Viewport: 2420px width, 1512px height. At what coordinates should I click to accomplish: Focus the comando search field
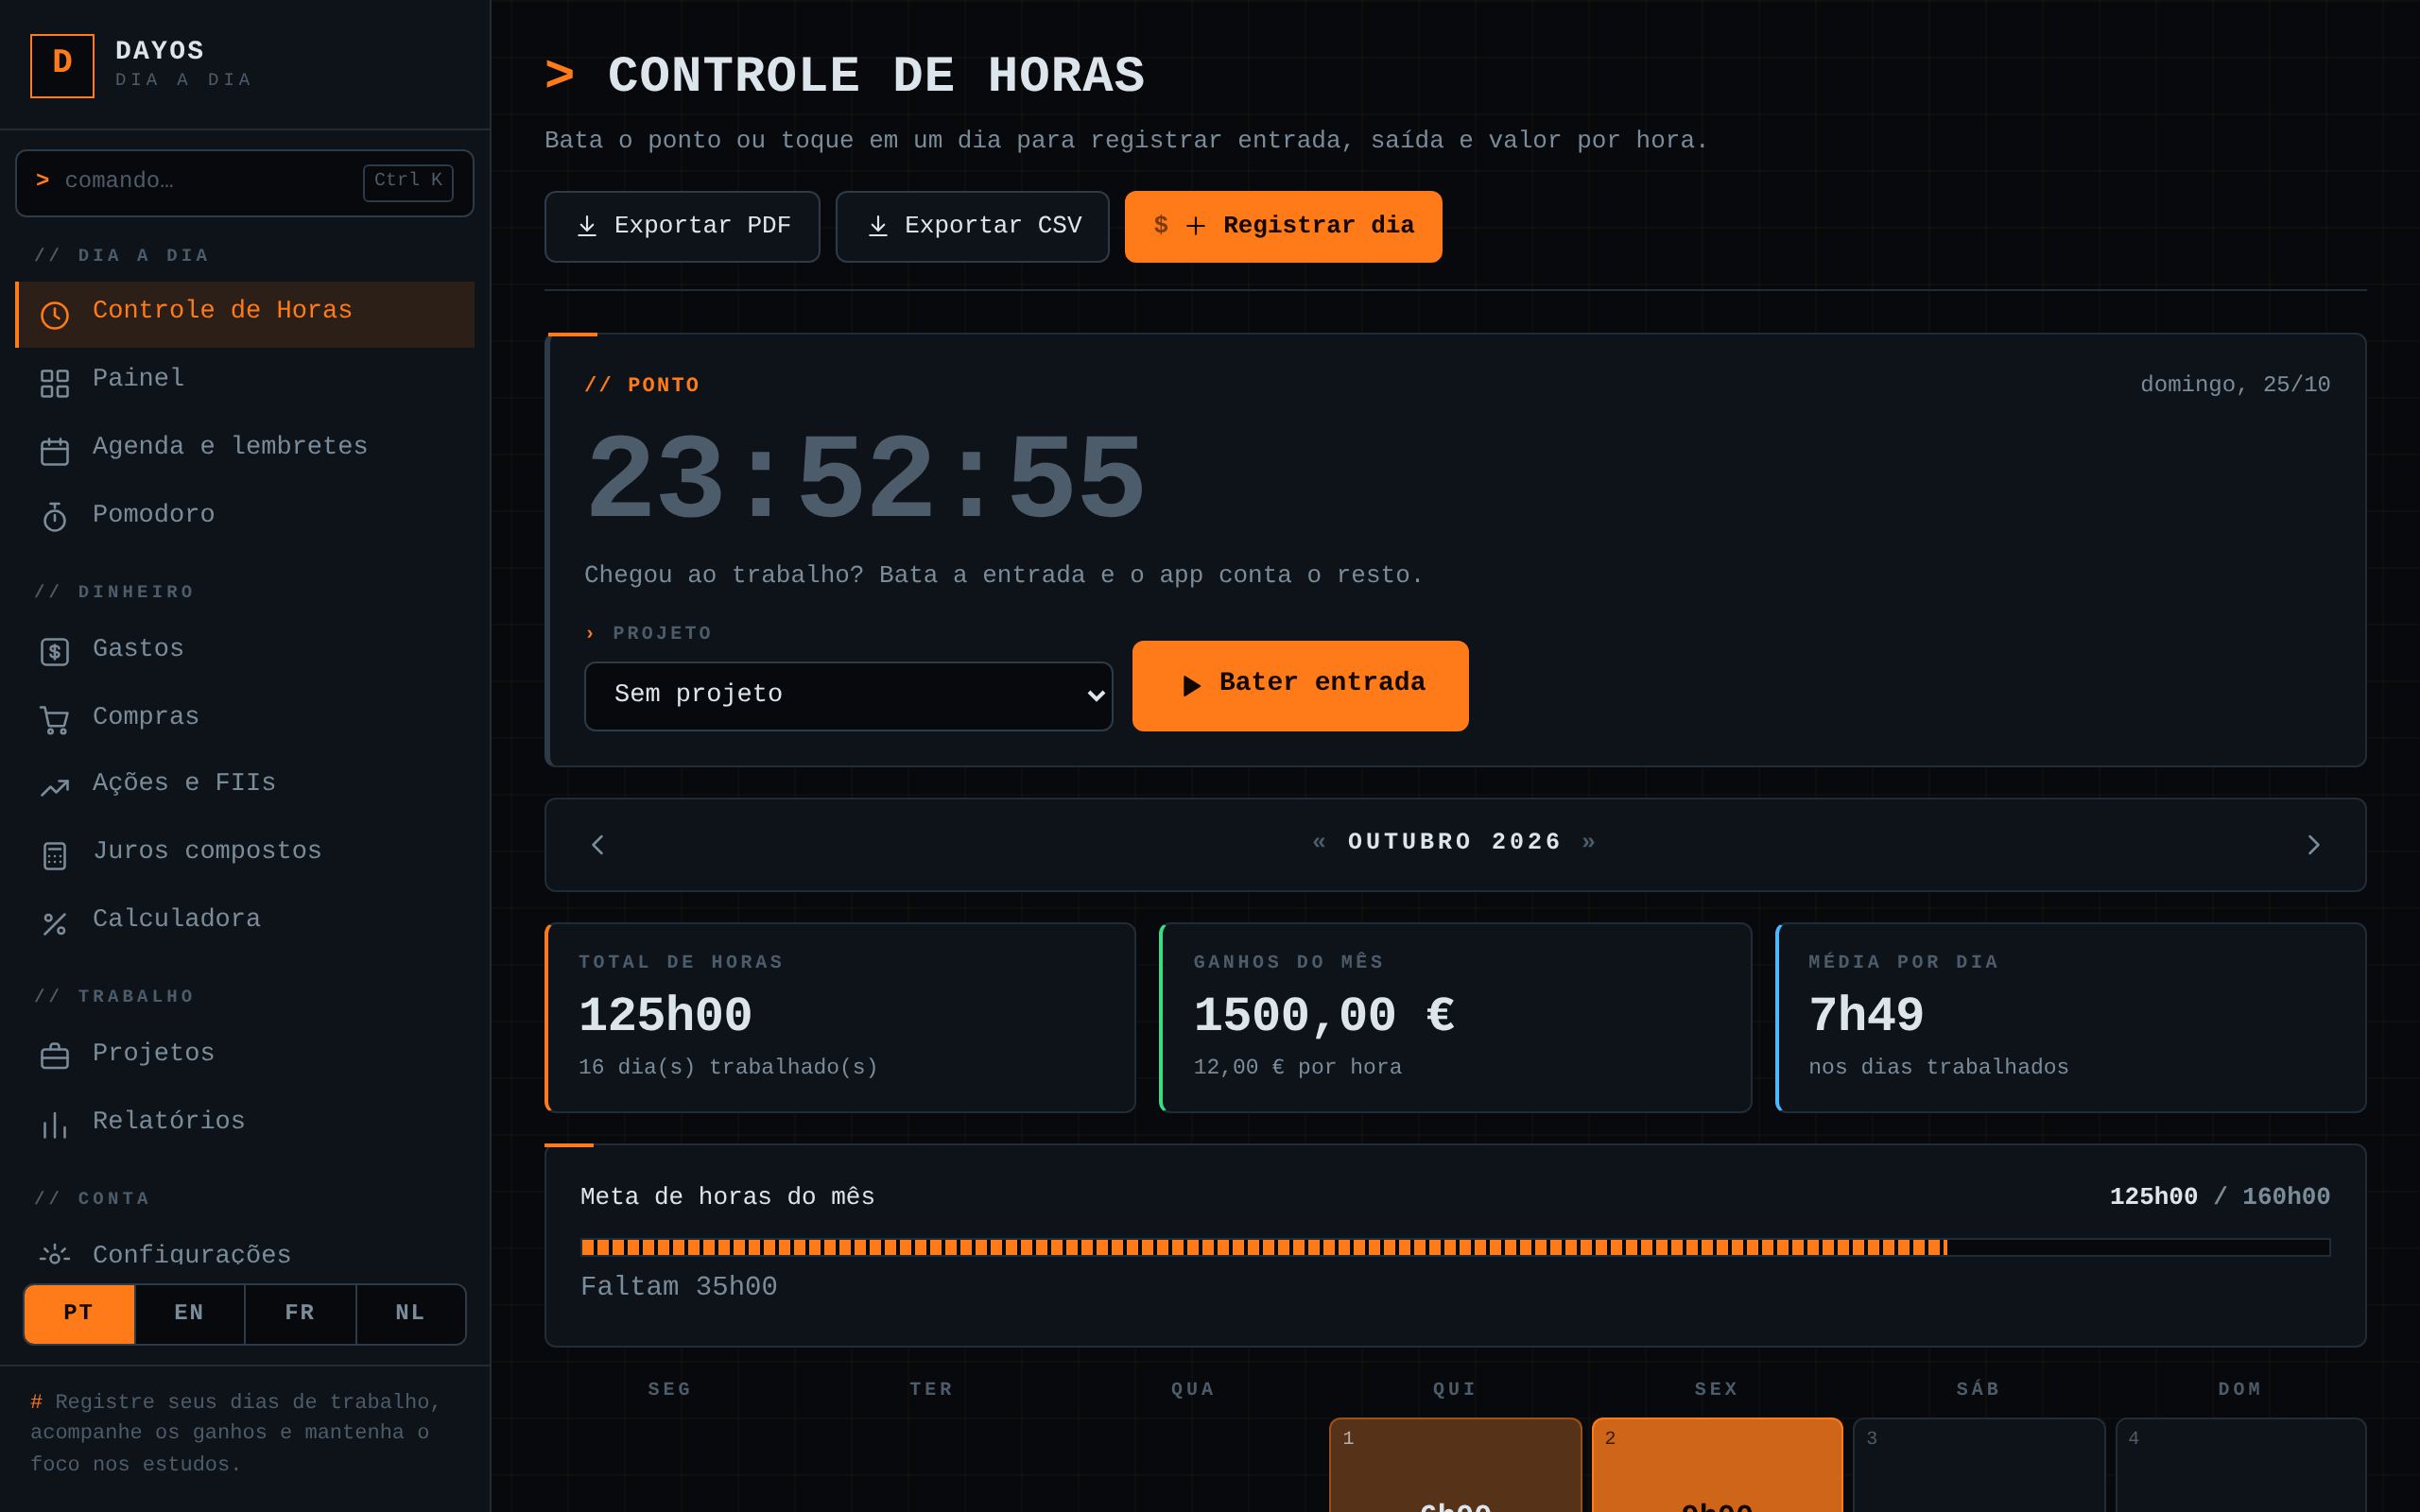coord(245,183)
